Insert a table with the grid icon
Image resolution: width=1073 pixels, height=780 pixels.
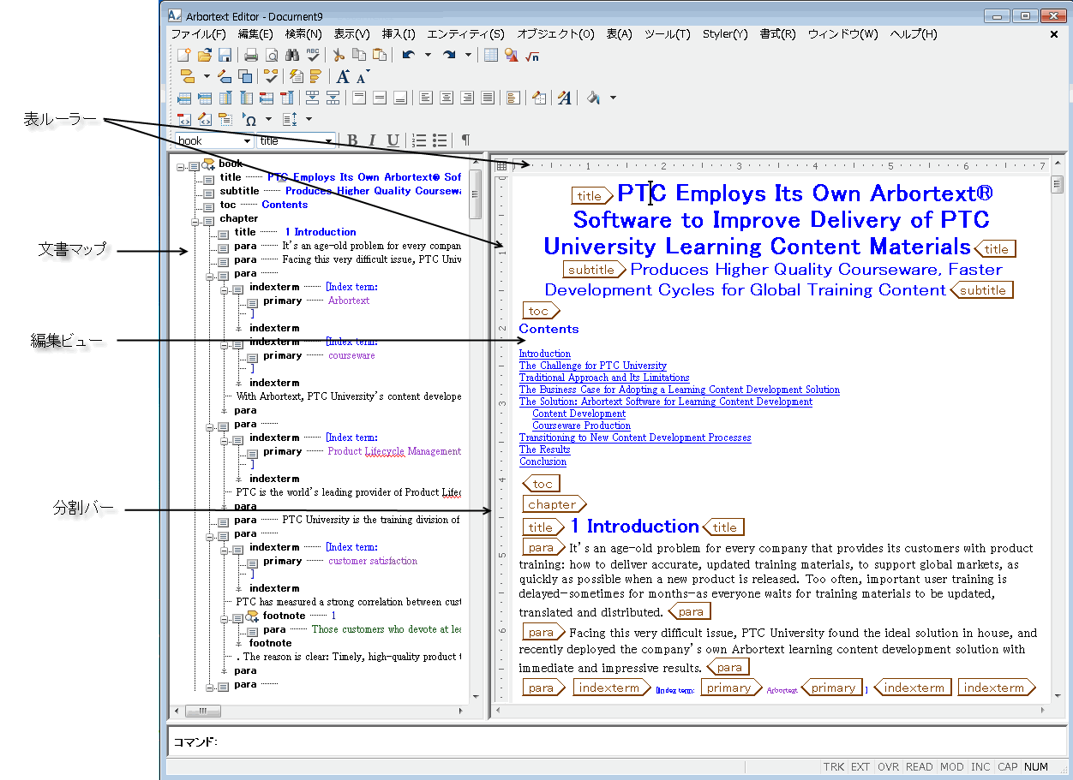[x=491, y=56]
